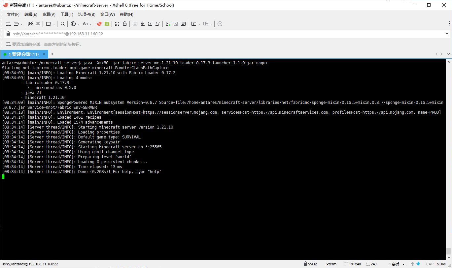Launch Xftp with the green icon
Screen dimensions: 452x268
pyautogui.click(x=107, y=24)
